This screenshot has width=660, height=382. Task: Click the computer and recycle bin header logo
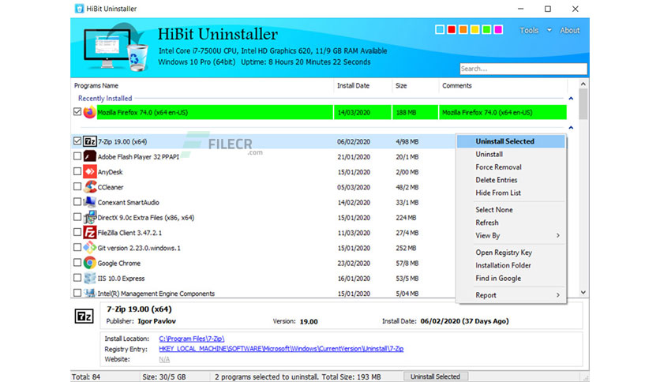pos(116,47)
